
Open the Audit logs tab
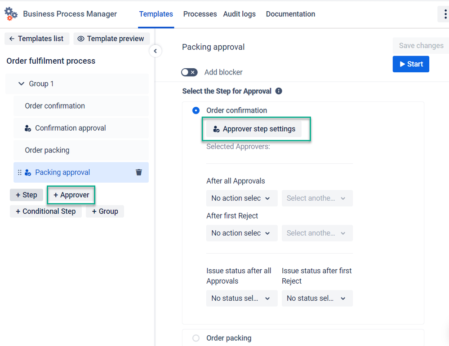pos(240,14)
